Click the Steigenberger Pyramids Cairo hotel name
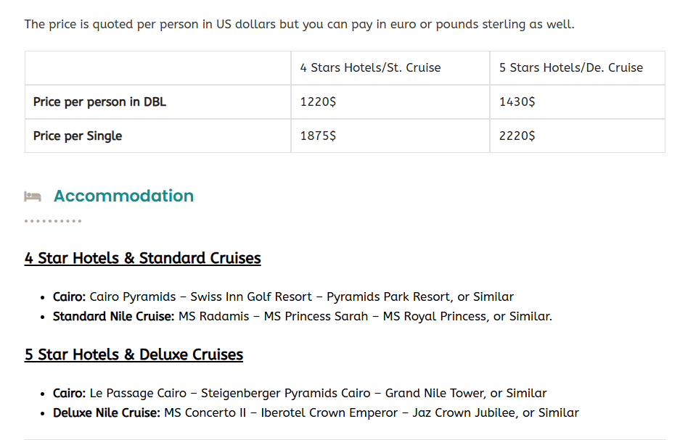The width and height of the screenshot is (680, 440). tap(286, 394)
